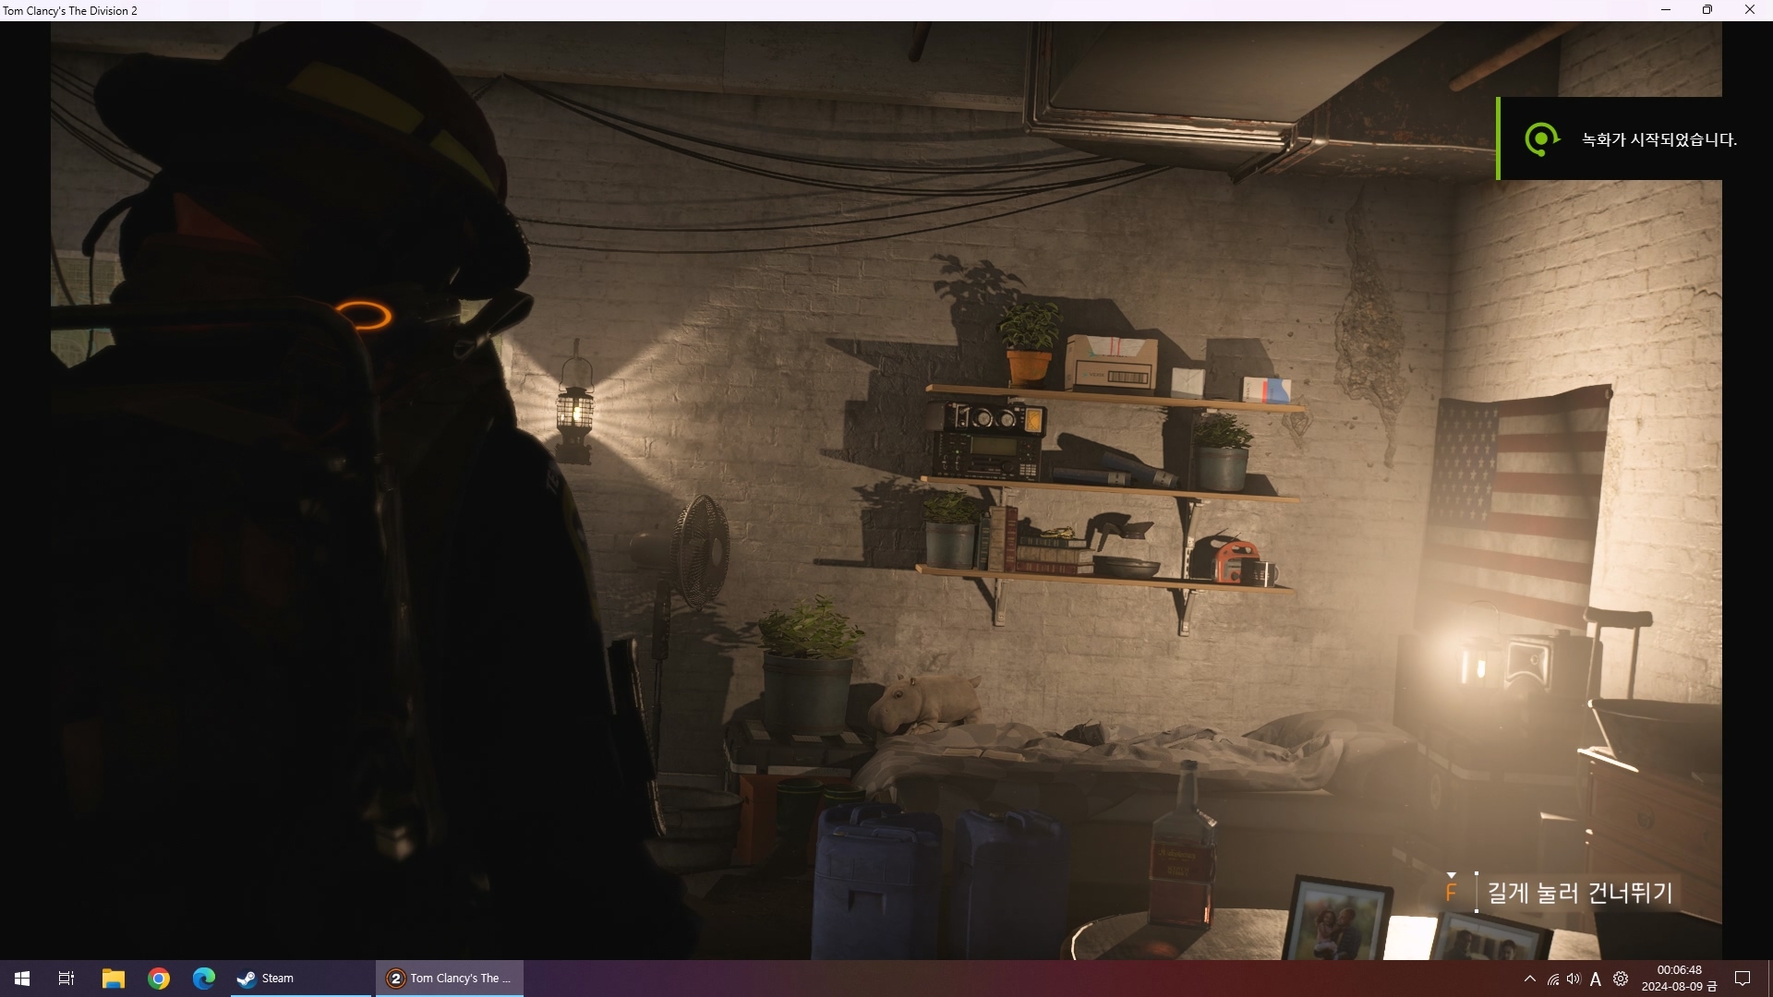The width and height of the screenshot is (1773, 997).
Task: Open the Windows Start menu
Action: pyautogui.click(x=22, y=979)
